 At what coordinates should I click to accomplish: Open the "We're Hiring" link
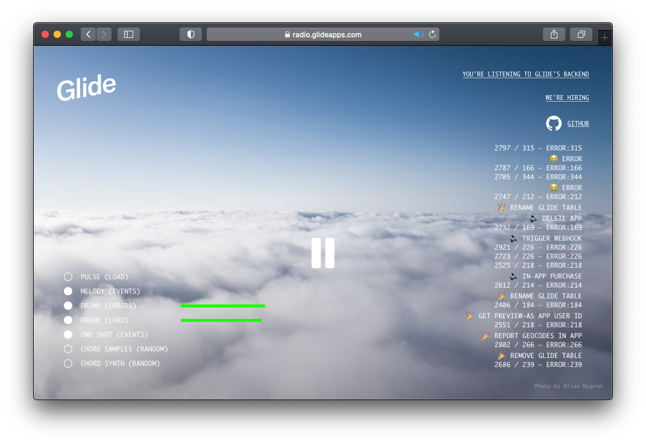pyautogui.click(x=567, y=97)
